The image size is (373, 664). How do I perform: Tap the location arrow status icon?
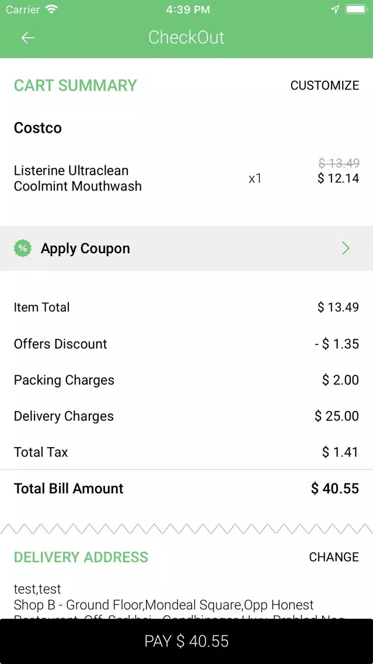pos(335,9)
